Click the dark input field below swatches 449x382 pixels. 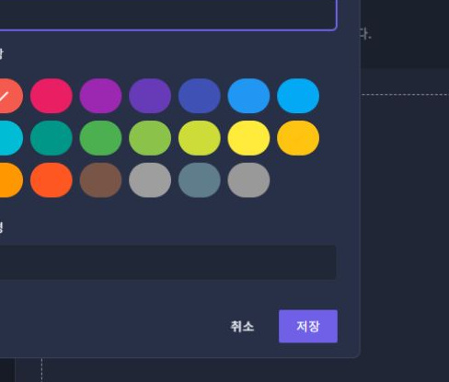tap(168, 262)
